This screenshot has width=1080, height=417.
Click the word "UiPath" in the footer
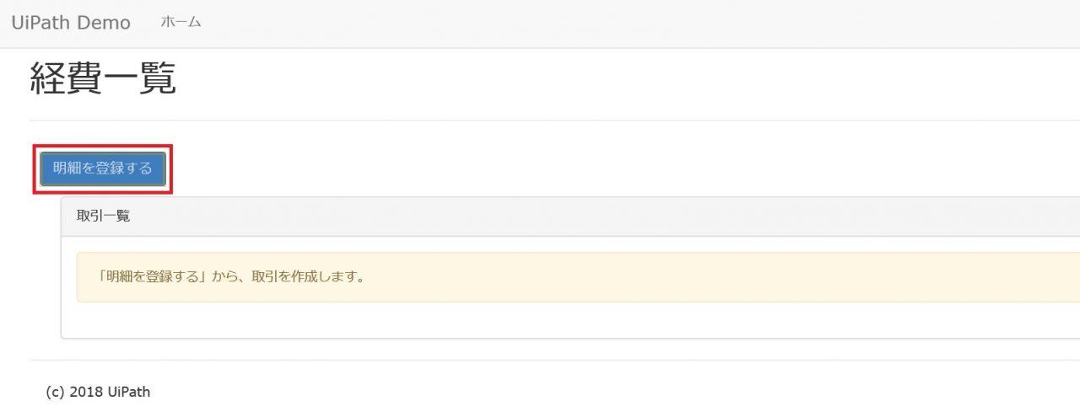129,392
